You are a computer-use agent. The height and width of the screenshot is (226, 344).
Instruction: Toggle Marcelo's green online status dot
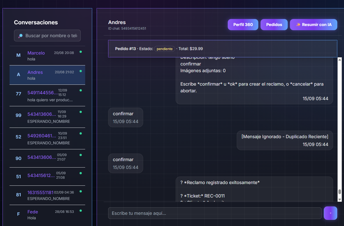coord(81,52)
